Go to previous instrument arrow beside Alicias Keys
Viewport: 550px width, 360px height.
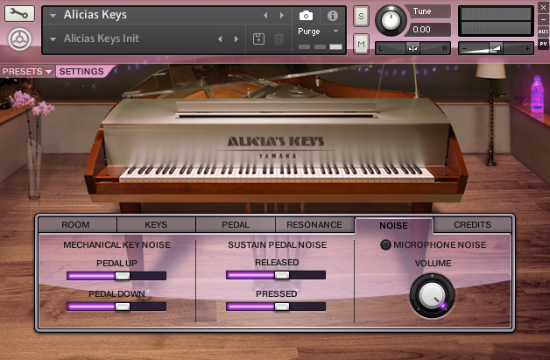[x=265, y=16]
